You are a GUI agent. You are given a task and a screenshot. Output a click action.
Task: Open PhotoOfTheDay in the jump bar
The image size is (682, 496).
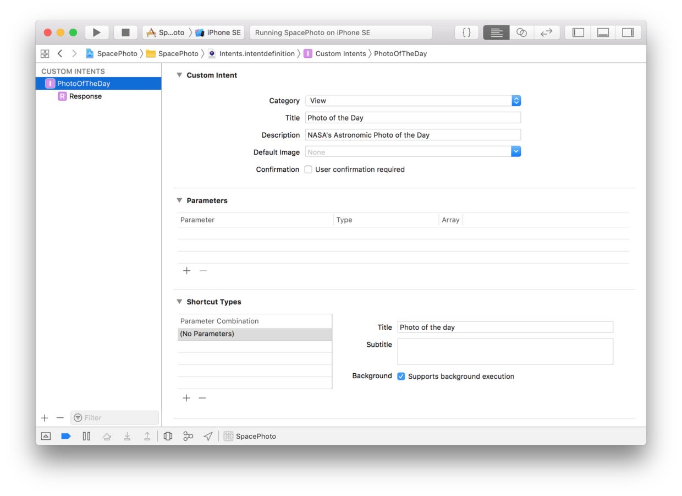400,53
